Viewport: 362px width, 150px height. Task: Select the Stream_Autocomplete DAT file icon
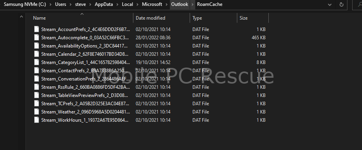pos(37,38)
